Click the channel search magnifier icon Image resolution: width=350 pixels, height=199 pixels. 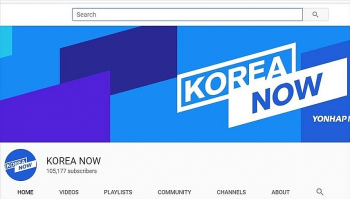click(320, 191)
